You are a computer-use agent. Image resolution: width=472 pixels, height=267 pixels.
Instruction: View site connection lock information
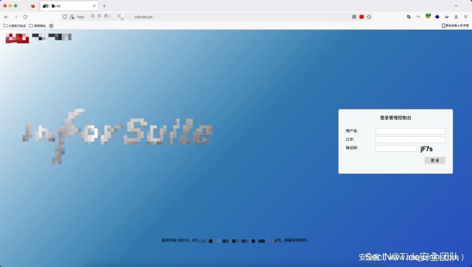click(x=72, y=17)
